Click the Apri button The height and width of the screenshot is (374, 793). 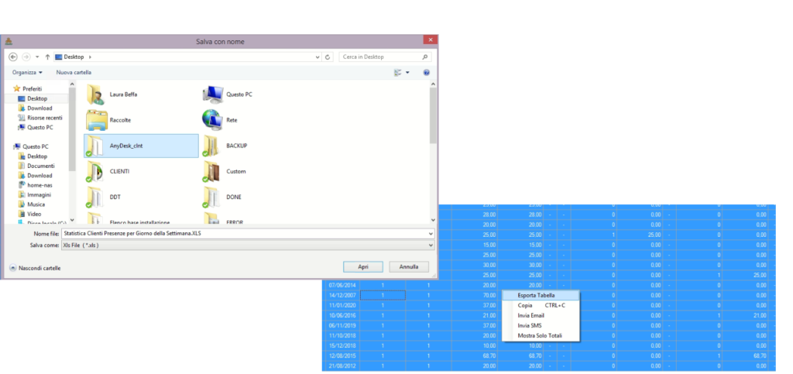coord(362,266)
